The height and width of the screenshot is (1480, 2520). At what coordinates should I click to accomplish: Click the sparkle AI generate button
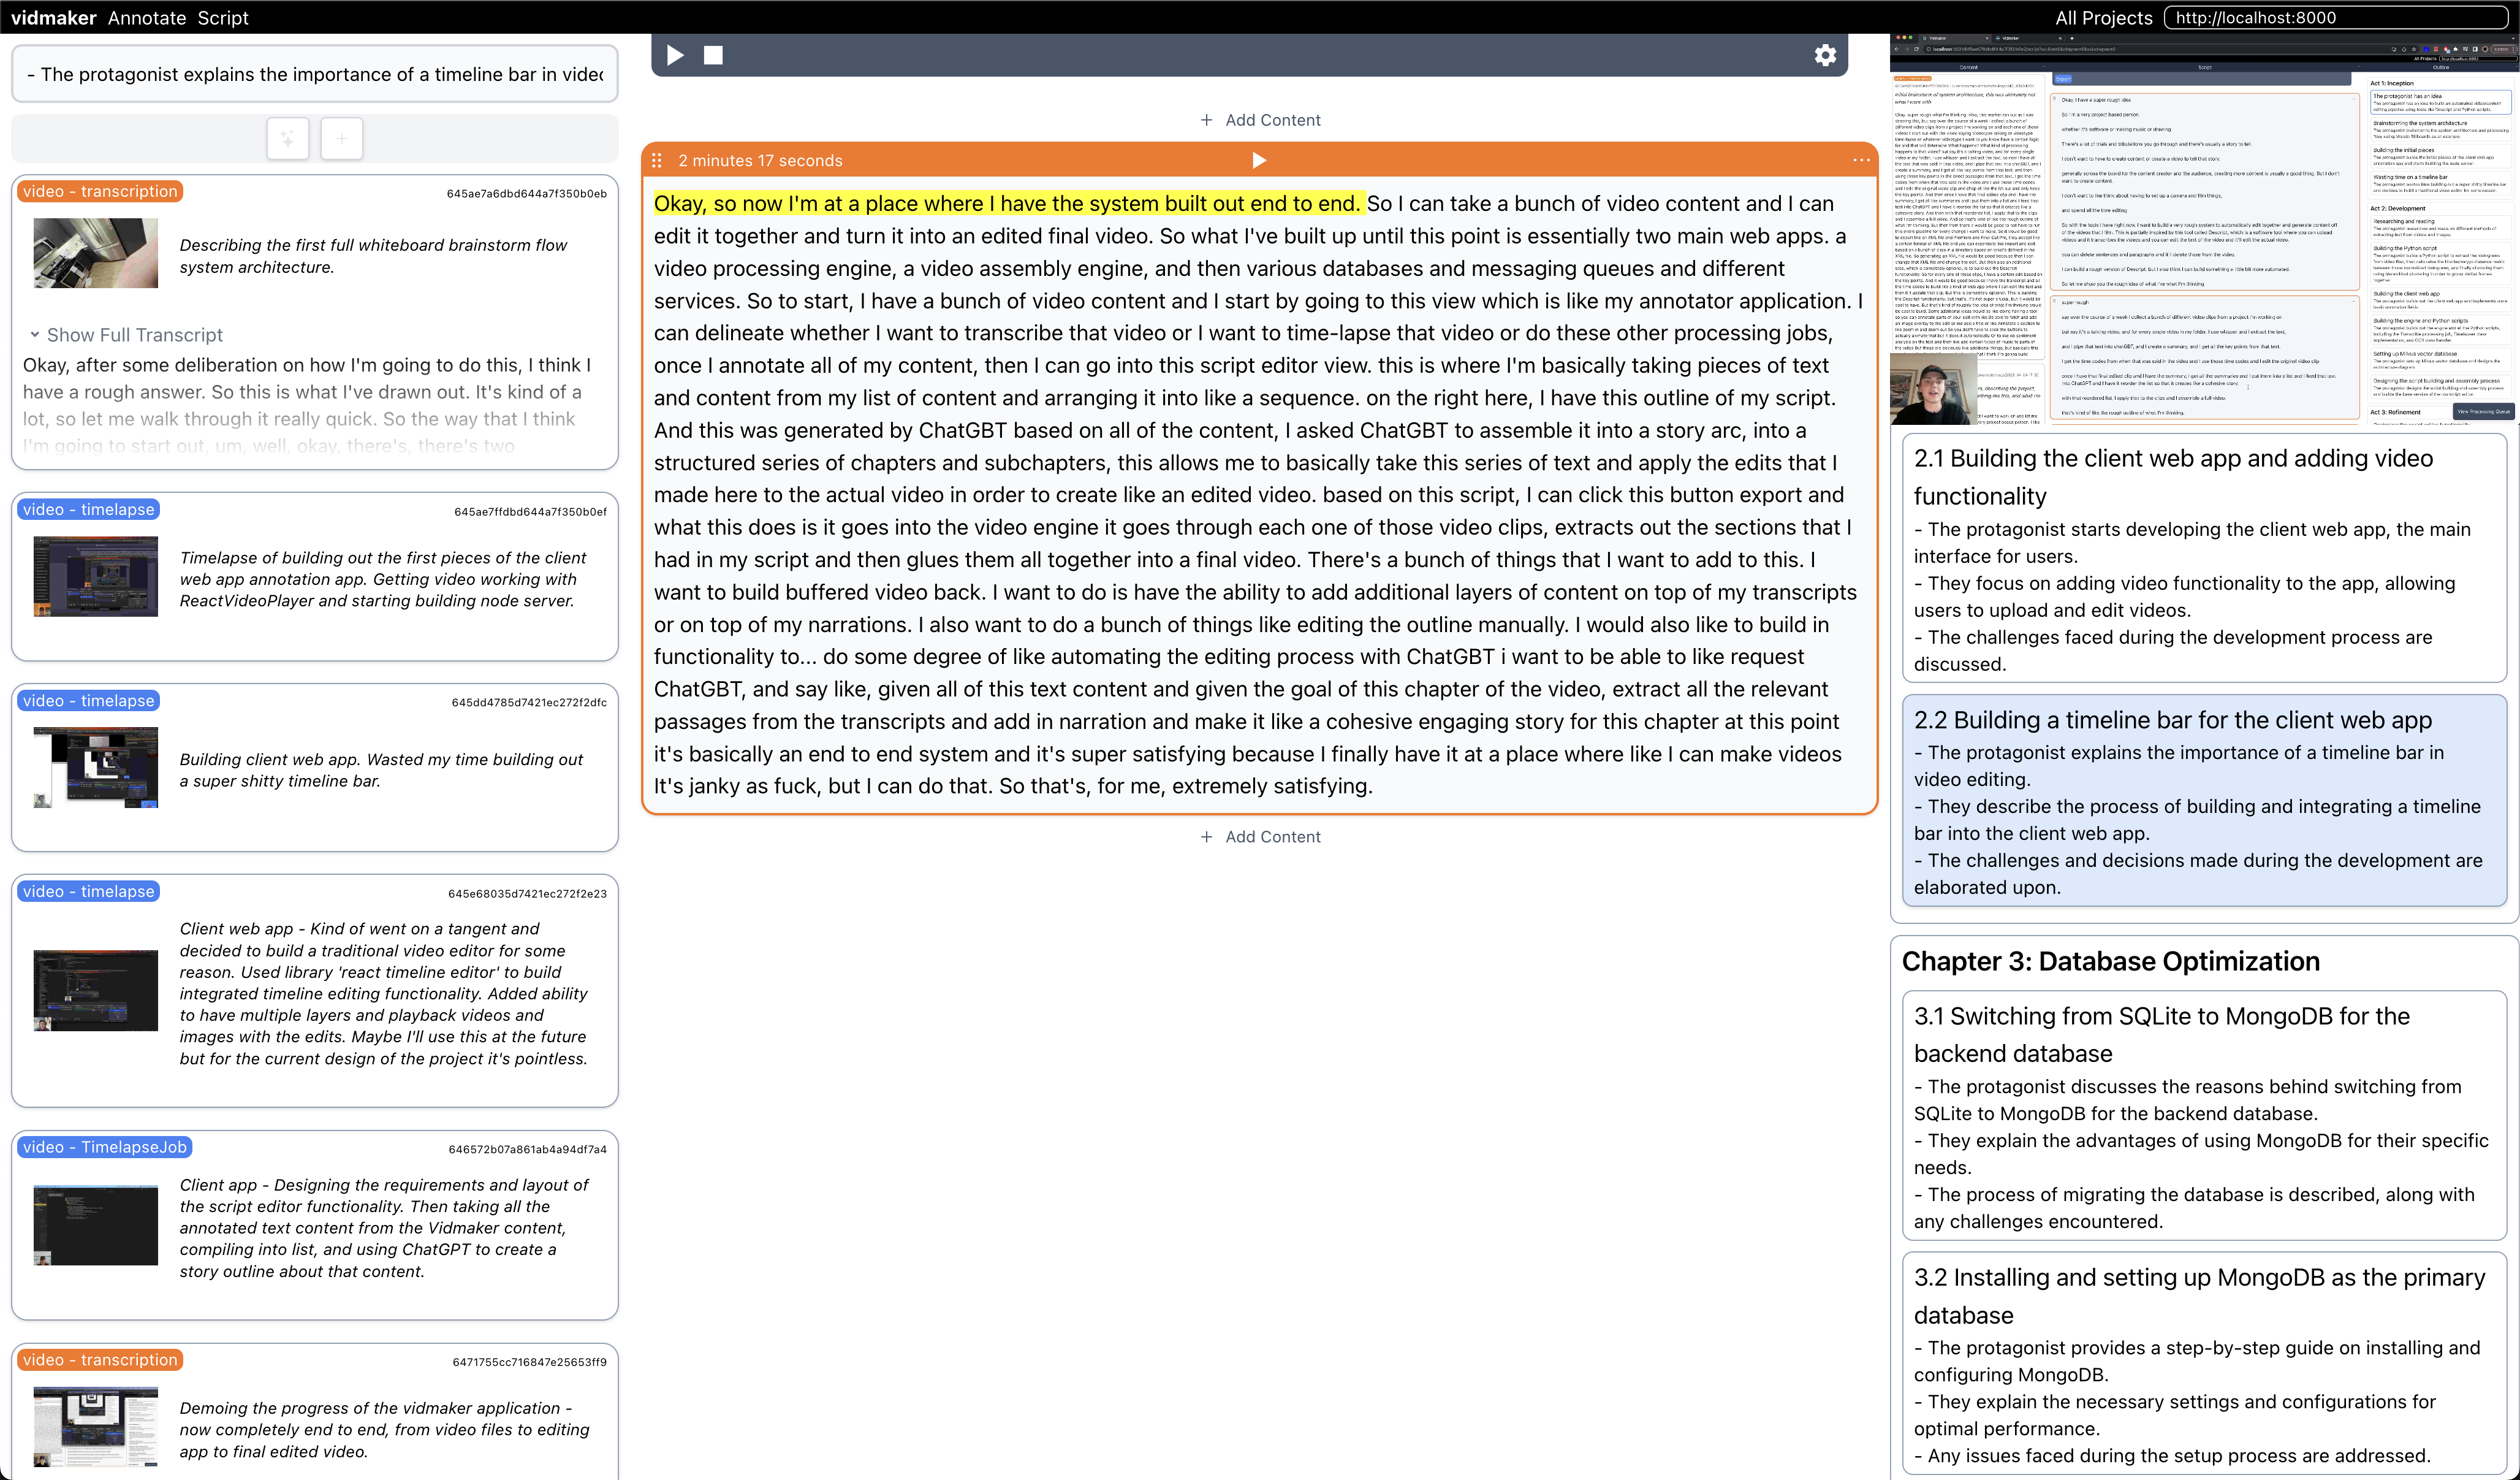click(x=288, y=138)
